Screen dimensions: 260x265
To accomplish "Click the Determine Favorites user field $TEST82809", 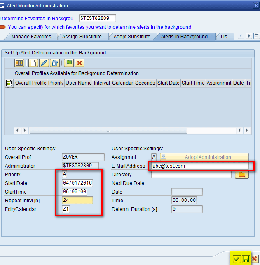I will (x=98, y=18).
